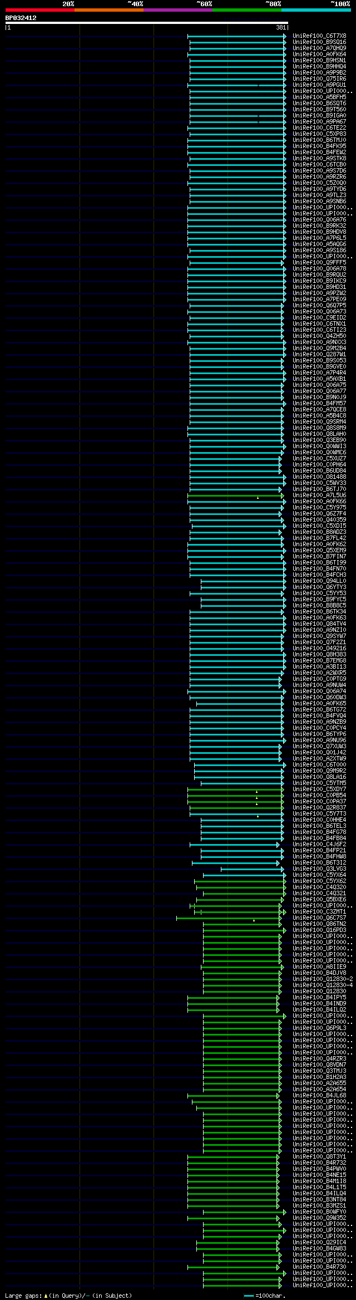Select label UniRef100_C5XDY7
Image resolution: width=356 pixels, height=1300 pixels.
coord(319,789)
